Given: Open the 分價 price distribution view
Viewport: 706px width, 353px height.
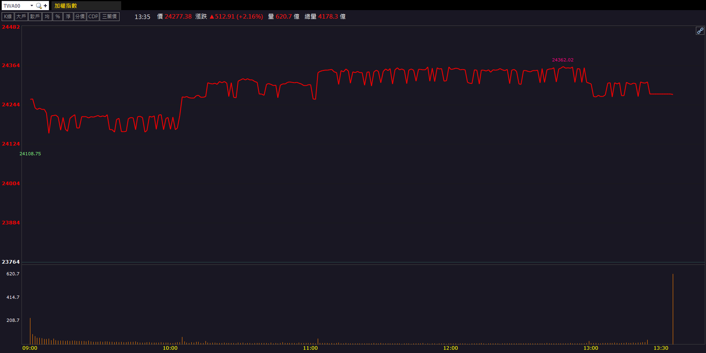Looking at the screenshot, I should pos(80,17).
